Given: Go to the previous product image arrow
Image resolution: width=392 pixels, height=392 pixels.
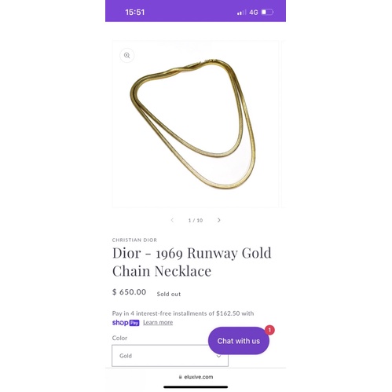Looking at the screenshot, I should pyautogui.click(x=172, y=220).
